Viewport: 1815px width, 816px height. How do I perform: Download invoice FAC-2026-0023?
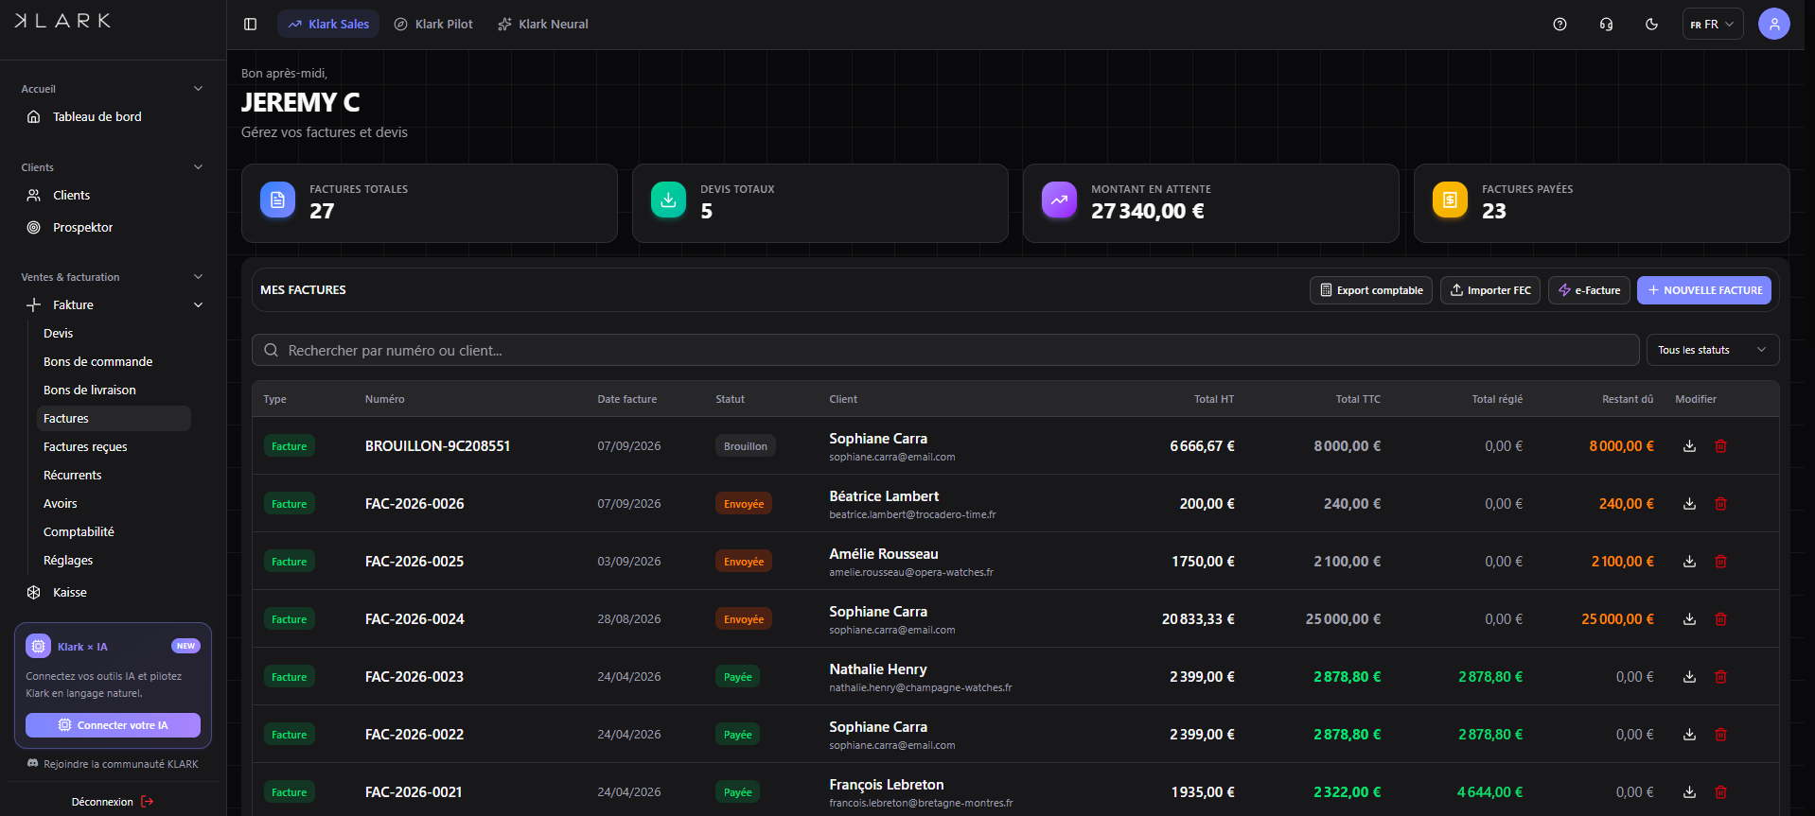point(1689,677)
